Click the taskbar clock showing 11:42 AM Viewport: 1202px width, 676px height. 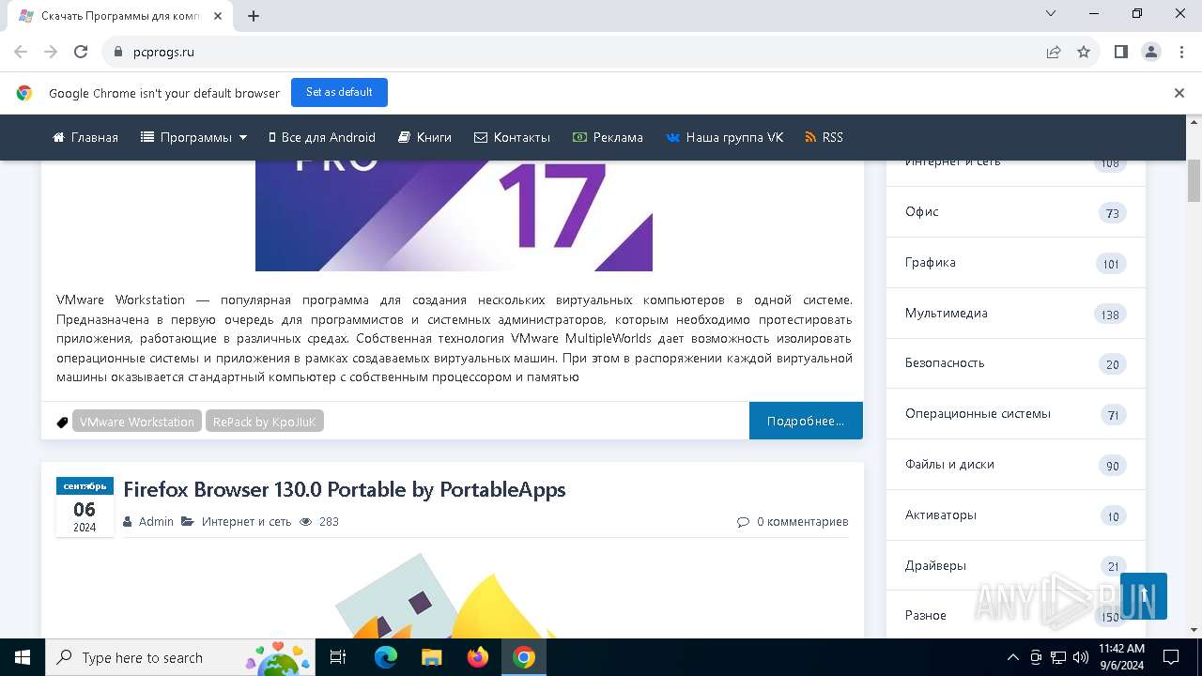[1121, 657]
